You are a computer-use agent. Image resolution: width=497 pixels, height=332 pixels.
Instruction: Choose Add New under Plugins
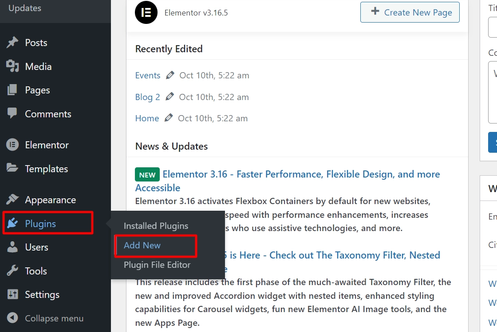tap(142, 245)
